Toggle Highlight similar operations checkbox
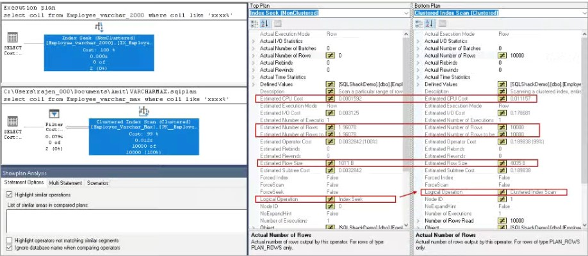This screenshot has width=588, height=256. pyautogui.click(x=9, y=195)
